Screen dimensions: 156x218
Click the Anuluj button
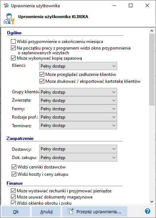(46, 211)
